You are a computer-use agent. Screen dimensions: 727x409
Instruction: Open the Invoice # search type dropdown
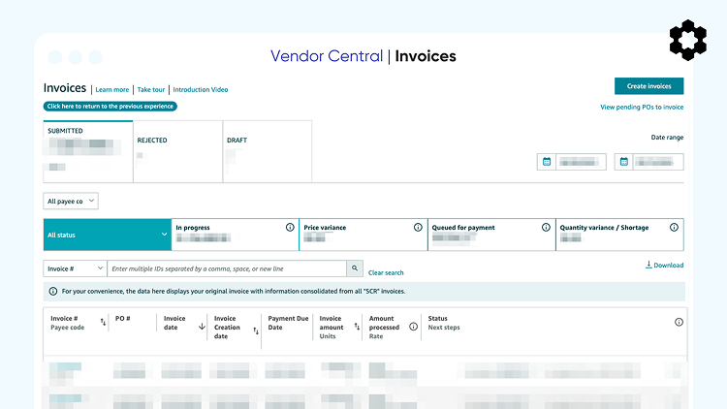(75, 268)
